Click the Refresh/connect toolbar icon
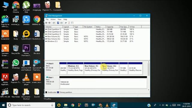 (66, 23)
